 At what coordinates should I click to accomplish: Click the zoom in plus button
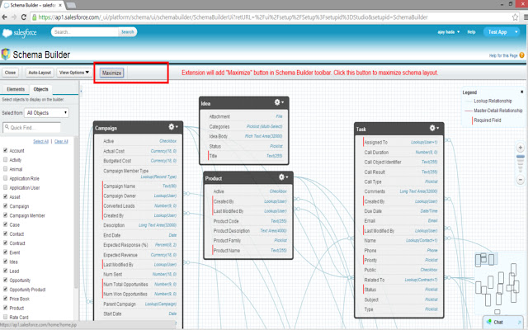coord(521,148)
